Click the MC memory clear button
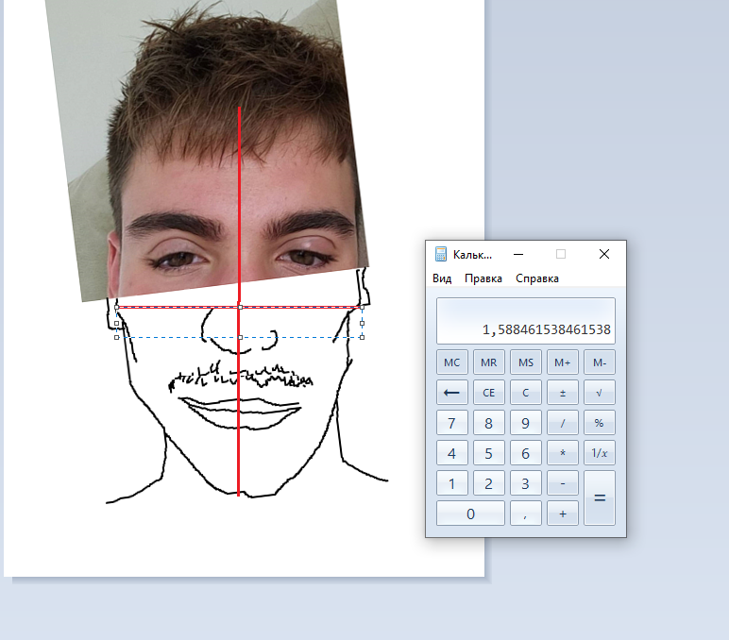This screenshot has width=729, height=640. pos(452,362)
